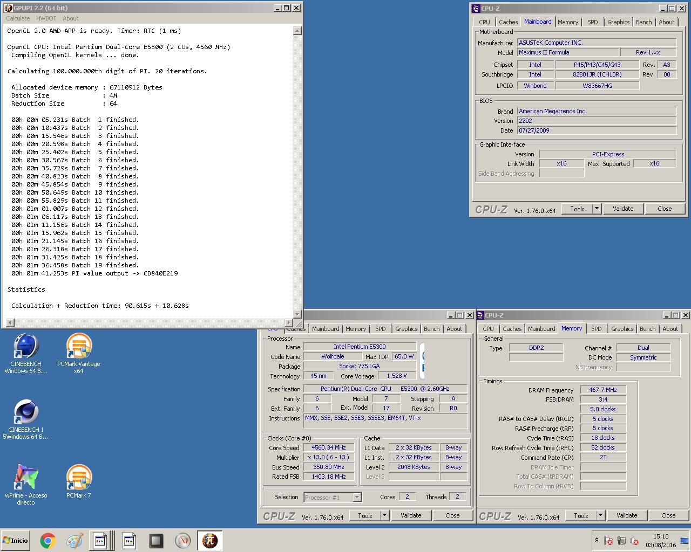Open the HWBOT menu in GPUPI
The image size is (691, 552).
[x=46, y=18]
